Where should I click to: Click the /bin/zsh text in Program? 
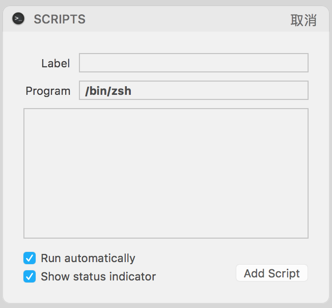(x=108, y=91)
